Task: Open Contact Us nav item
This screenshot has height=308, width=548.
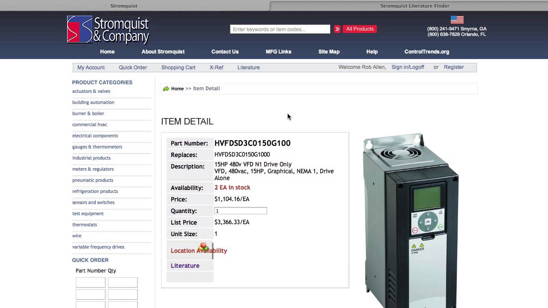Action: pyautogui.click(x=225, y=52)
